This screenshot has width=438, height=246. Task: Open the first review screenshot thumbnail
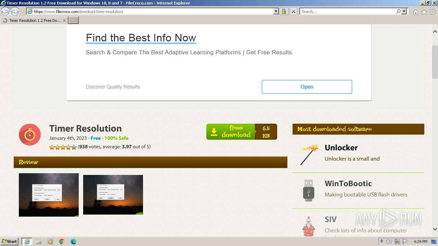[x=49, y=195]
